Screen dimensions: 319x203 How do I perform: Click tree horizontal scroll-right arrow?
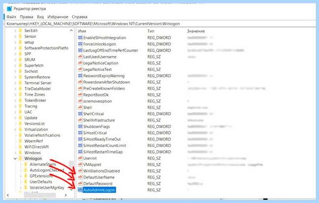pos(66,195)
